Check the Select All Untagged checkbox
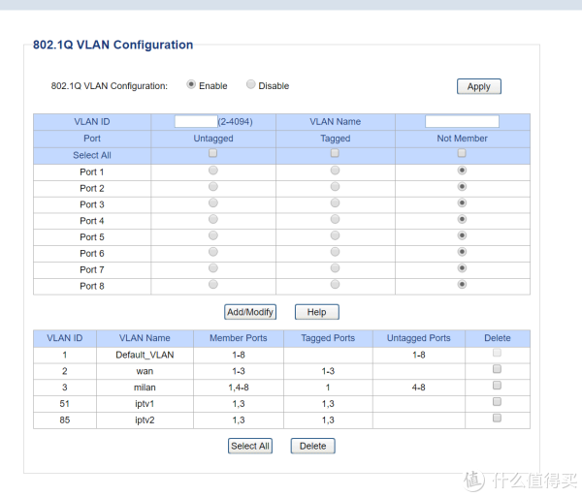This screenshot has width=582, height=497. [x=213, y=154]
